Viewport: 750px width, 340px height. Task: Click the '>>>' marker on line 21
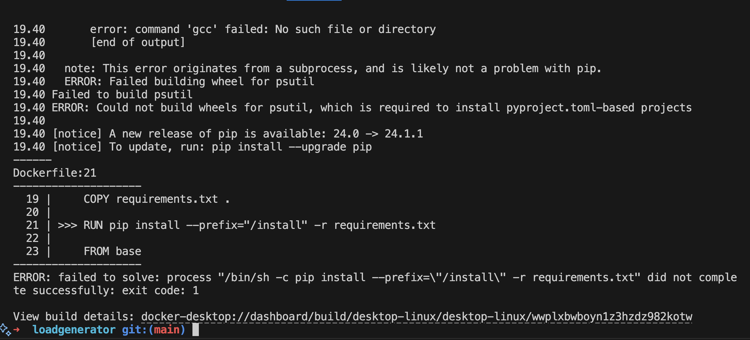[x=67, y=225]
